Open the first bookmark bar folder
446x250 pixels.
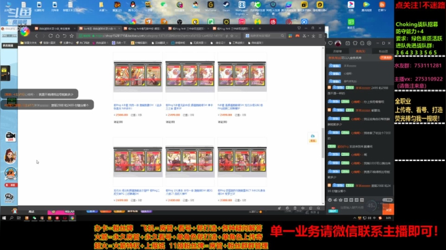(x=28, y=43)
